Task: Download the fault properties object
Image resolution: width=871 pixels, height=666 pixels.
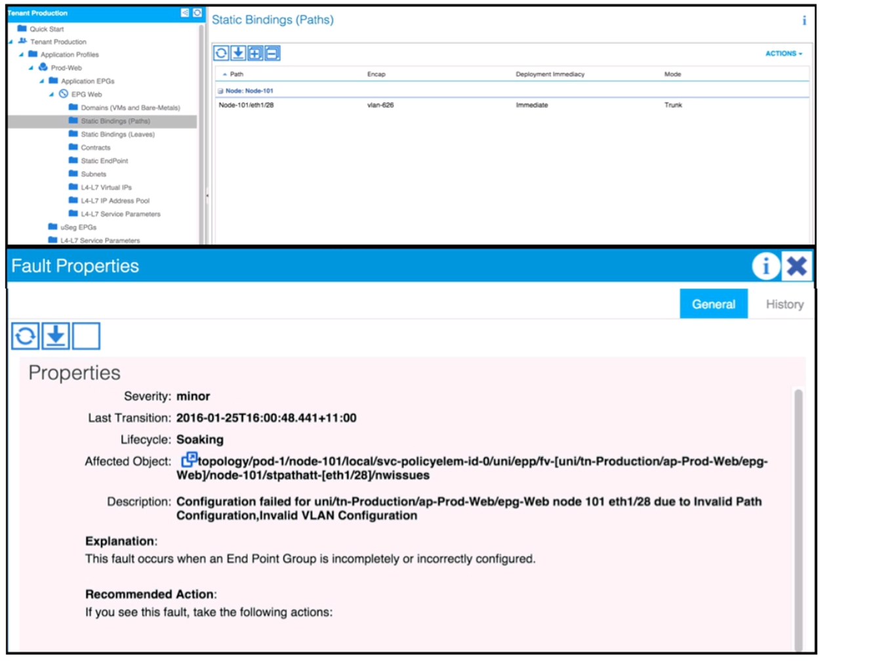Action: point(56,336)
